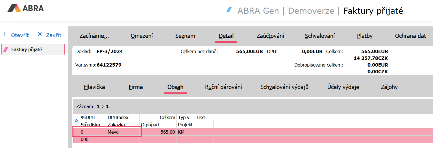Click the Mevd DPHIndex cell
Screen dimensions: 433x148
tap(123, 132)
